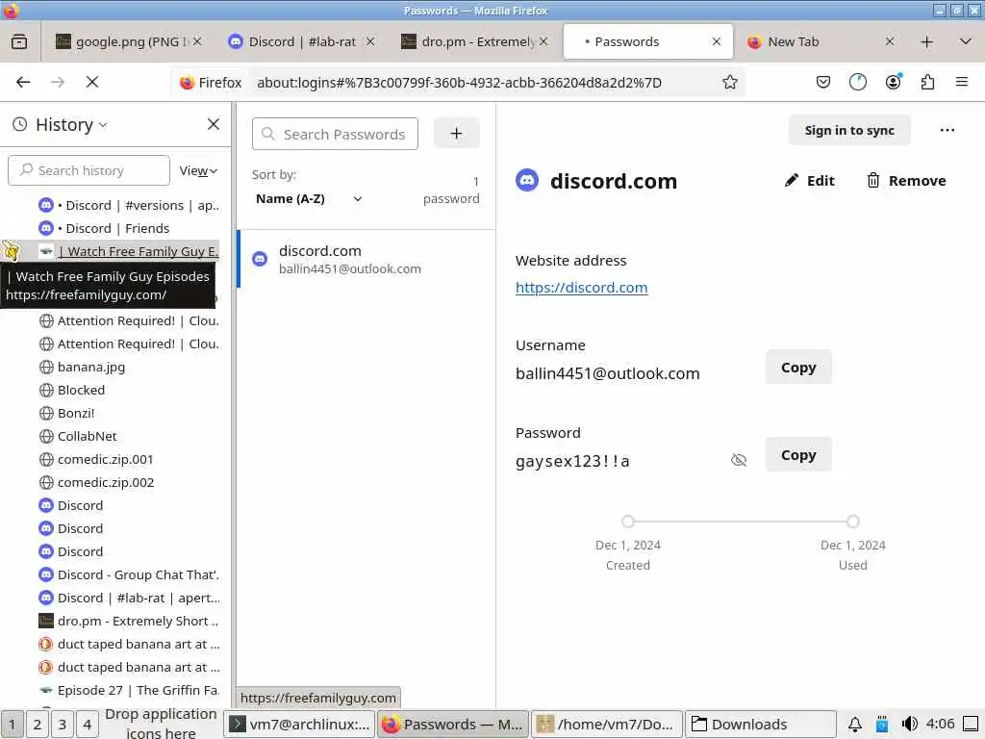Screen dimensions: 985x739
Task: Open a new tab with the plus button
Action: (x=926, y=42)
